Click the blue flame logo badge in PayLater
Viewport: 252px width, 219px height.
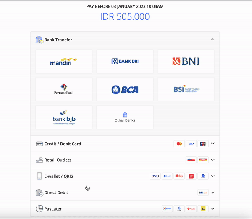179,209
